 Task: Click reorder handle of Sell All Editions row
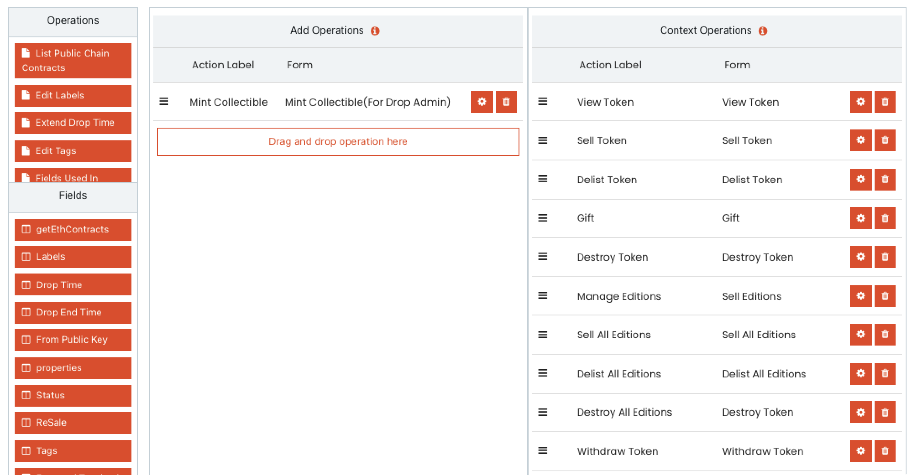(x=542, y=334)
